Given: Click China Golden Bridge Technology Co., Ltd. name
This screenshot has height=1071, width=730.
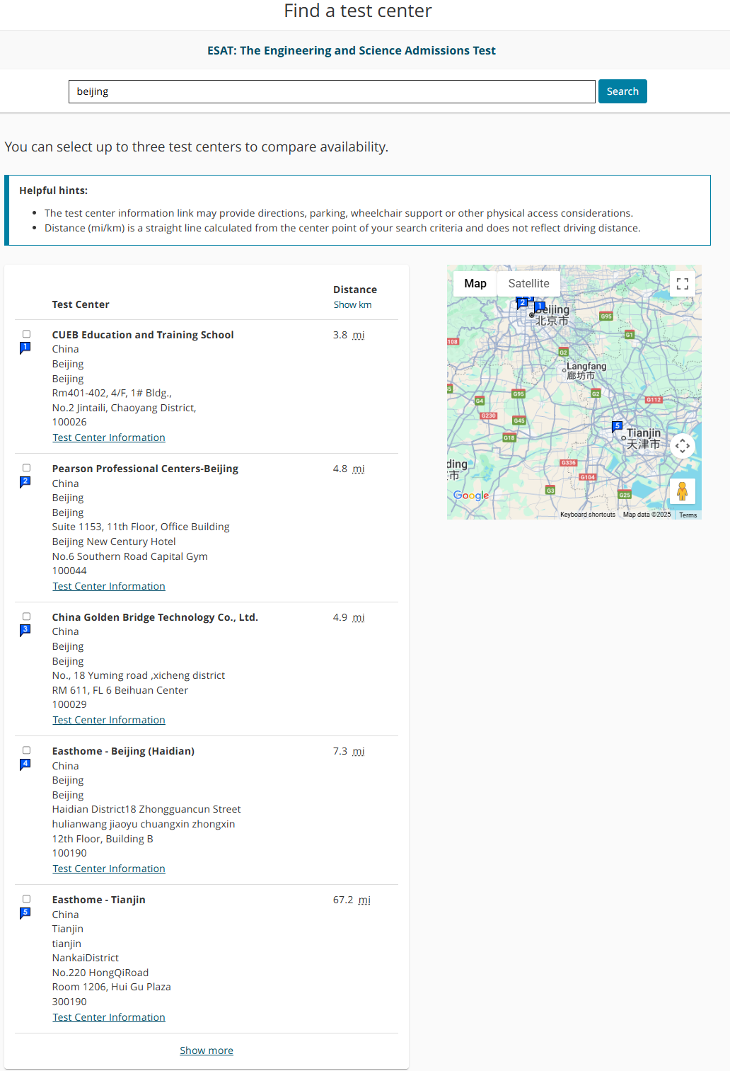Looking at the screenshot, I should pyautogui.click(x=155, y=617).
